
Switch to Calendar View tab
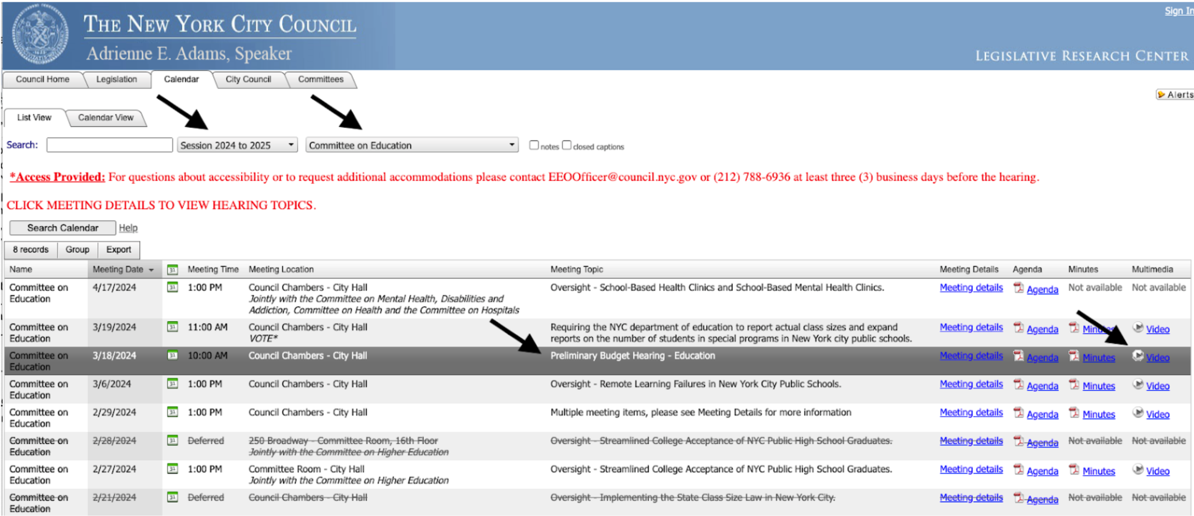[x=106, y=118]
